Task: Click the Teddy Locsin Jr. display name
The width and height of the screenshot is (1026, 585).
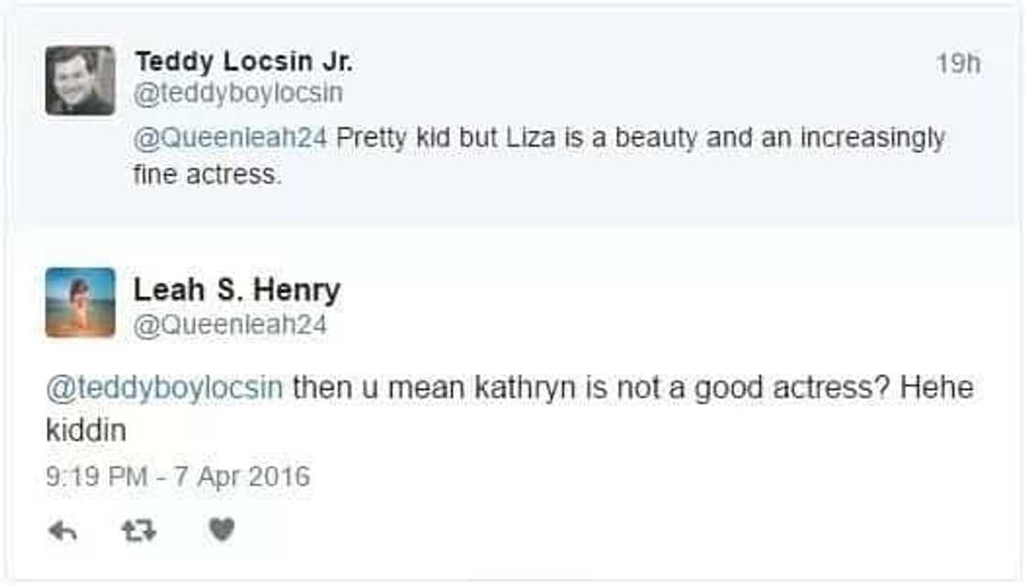Action: tap(243, 62)
